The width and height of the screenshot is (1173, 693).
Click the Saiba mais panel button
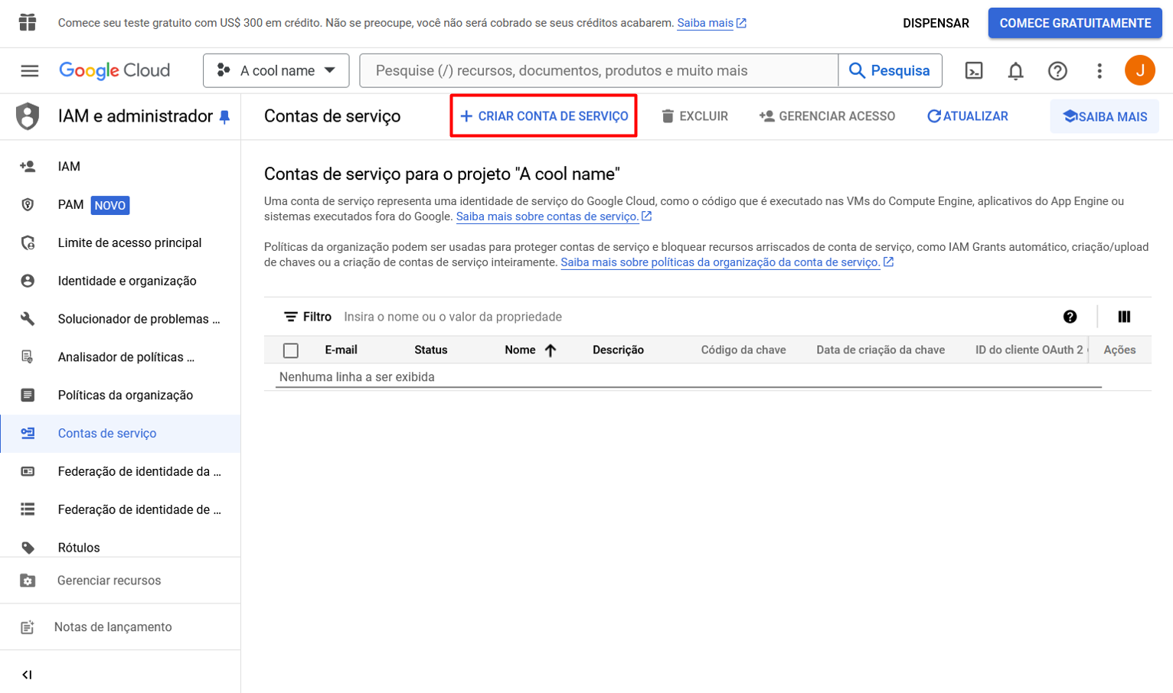tap(1104, 117)
